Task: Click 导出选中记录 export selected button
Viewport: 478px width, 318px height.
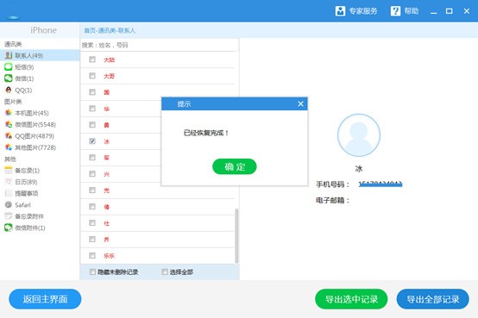Action: (x=351, y=299)
